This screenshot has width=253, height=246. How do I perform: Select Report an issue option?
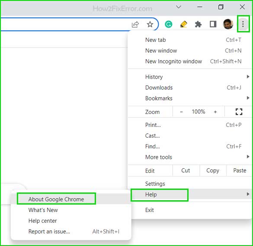pos(71,231)
